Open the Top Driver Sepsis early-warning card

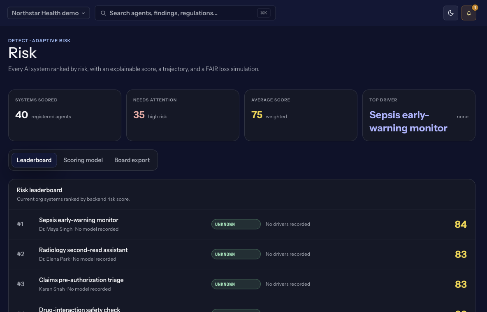(x=419, y=115)
